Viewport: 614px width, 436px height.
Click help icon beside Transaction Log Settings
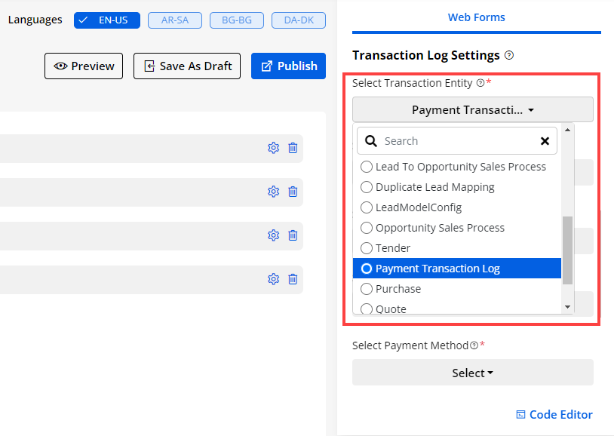[509, 56]
